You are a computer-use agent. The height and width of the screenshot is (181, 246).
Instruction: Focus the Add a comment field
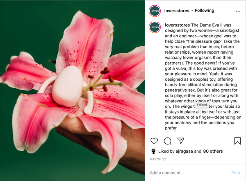(188, 173)
